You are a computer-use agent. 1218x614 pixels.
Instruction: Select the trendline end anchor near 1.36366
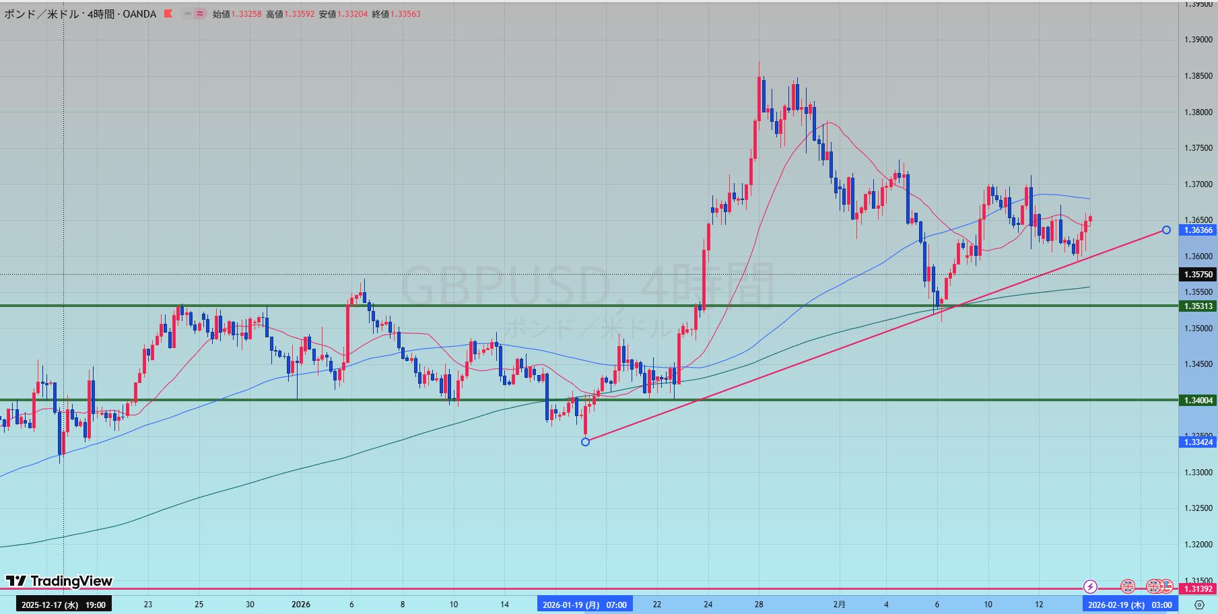coord(1166,230)
